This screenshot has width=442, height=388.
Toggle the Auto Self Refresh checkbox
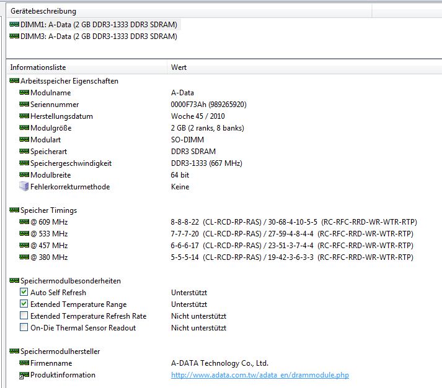tap(24, 292)
